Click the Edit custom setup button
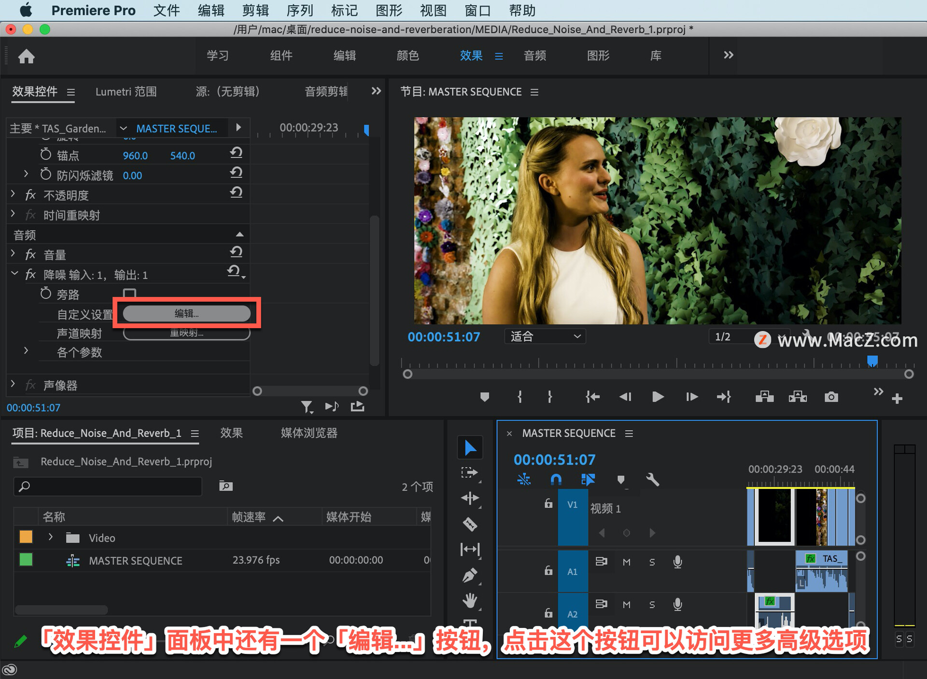Screen dimensions: 927x679 [x=187, y=313]
